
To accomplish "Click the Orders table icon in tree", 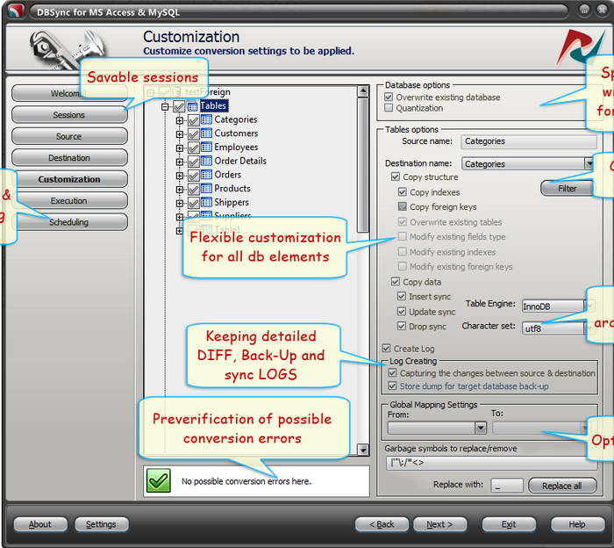I will click(206, 175).
